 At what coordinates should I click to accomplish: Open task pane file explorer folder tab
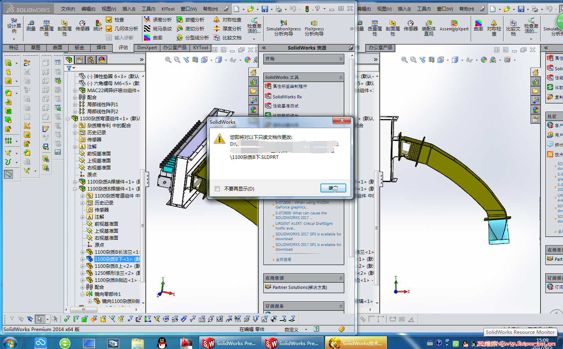[254, 91]
